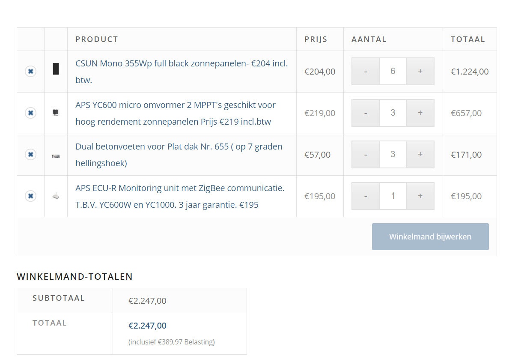
Task: Click the APS ECU-R product thumbnail
Action: point(56,196)
